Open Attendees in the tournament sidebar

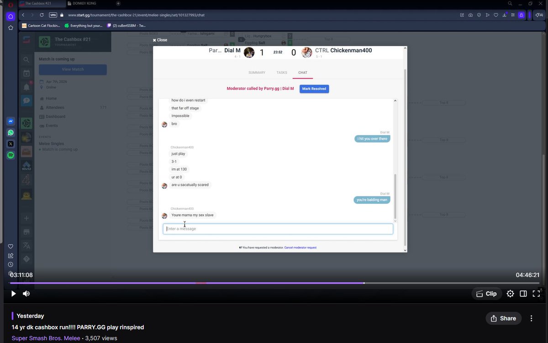click(54, 108)
